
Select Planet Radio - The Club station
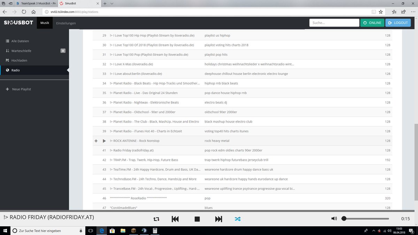pyautogui.click(x=242, y=122)
